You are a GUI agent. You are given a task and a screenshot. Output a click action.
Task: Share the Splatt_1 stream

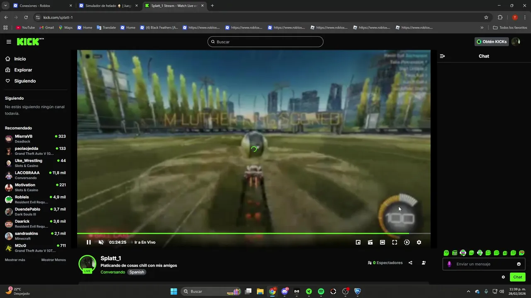(410, 263)
